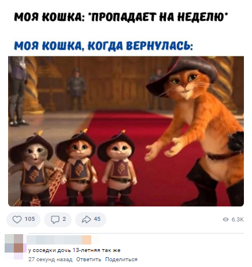
Task: Share the post with the arrow icon
Action: (x=86, y=219)
